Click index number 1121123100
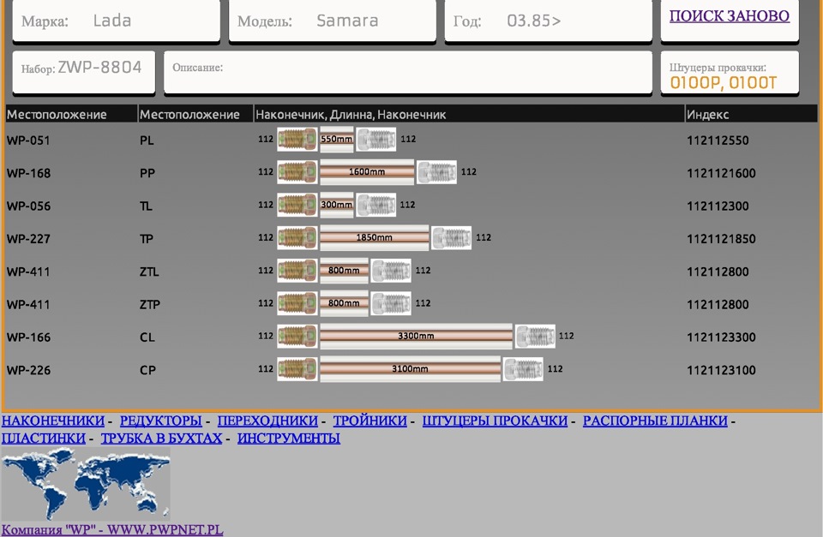The width and height of the screenshot is (823, 537). click(x=721, y=370)
